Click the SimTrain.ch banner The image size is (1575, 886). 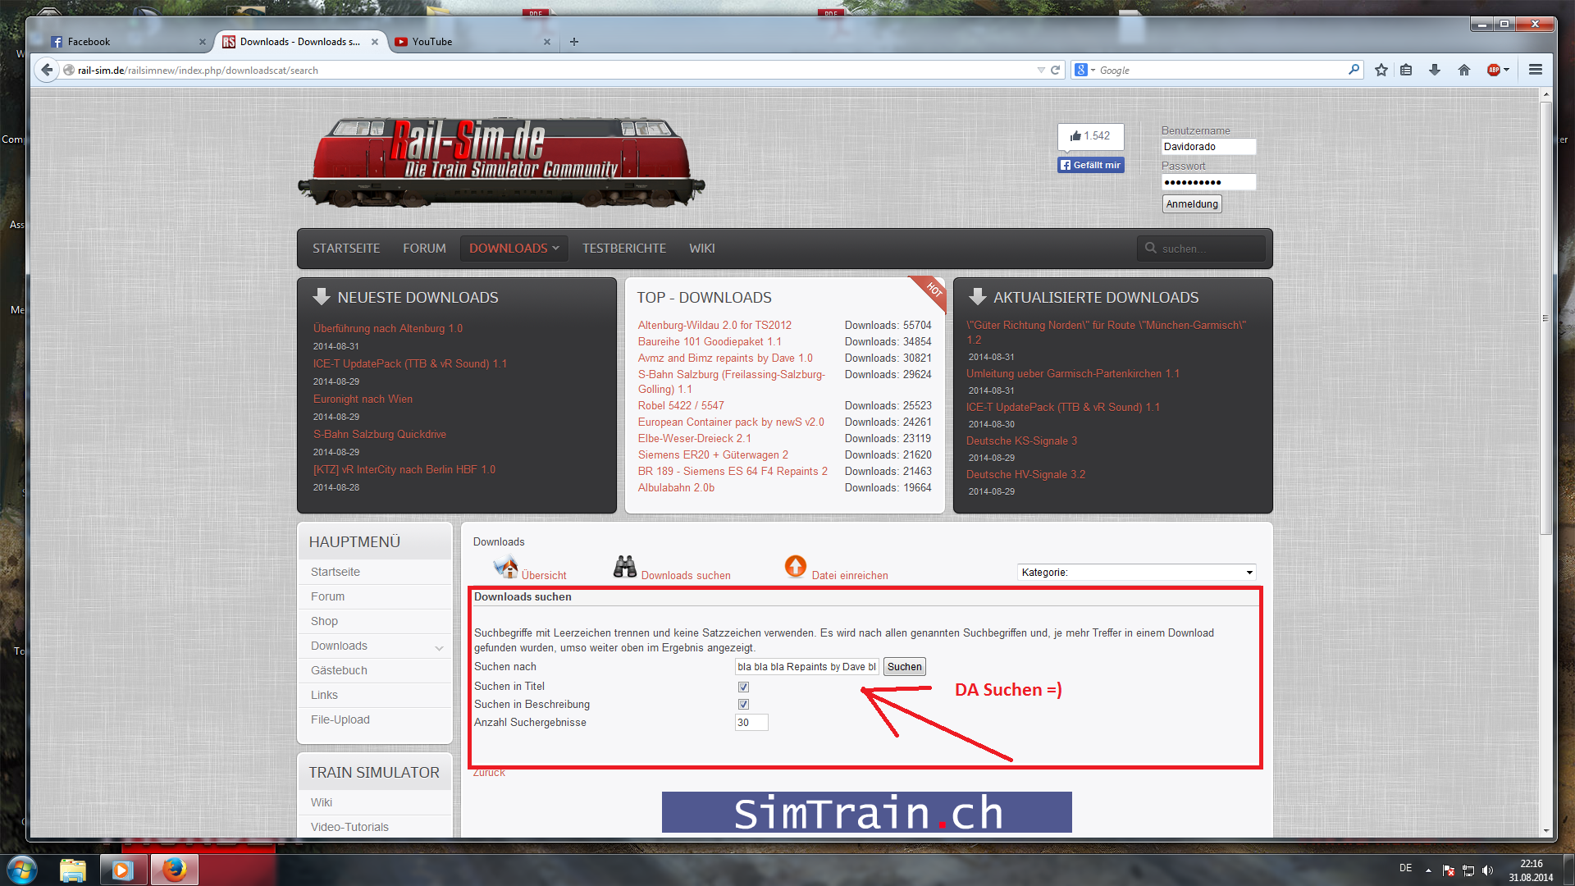[x=866, y=812]
